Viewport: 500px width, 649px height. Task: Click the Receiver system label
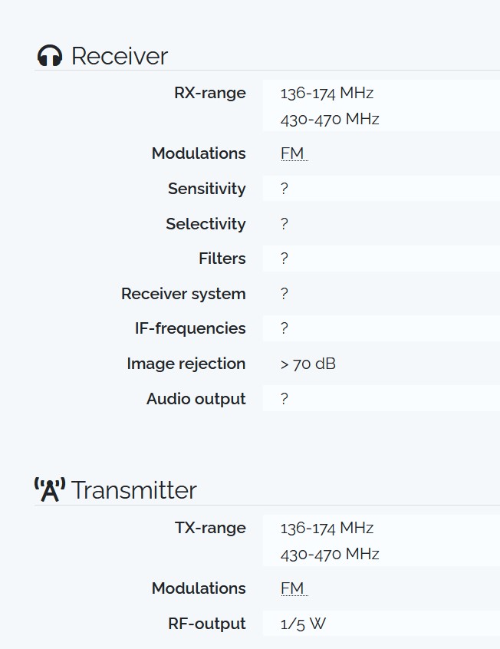[x=183, y=294]
